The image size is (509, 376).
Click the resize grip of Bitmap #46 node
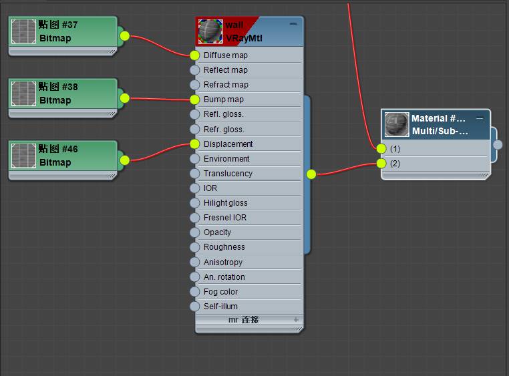[112, 176]
